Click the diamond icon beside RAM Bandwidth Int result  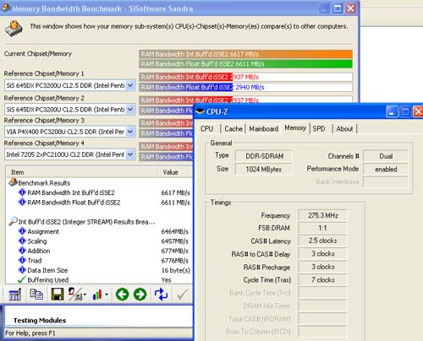(x=22, y=192)
